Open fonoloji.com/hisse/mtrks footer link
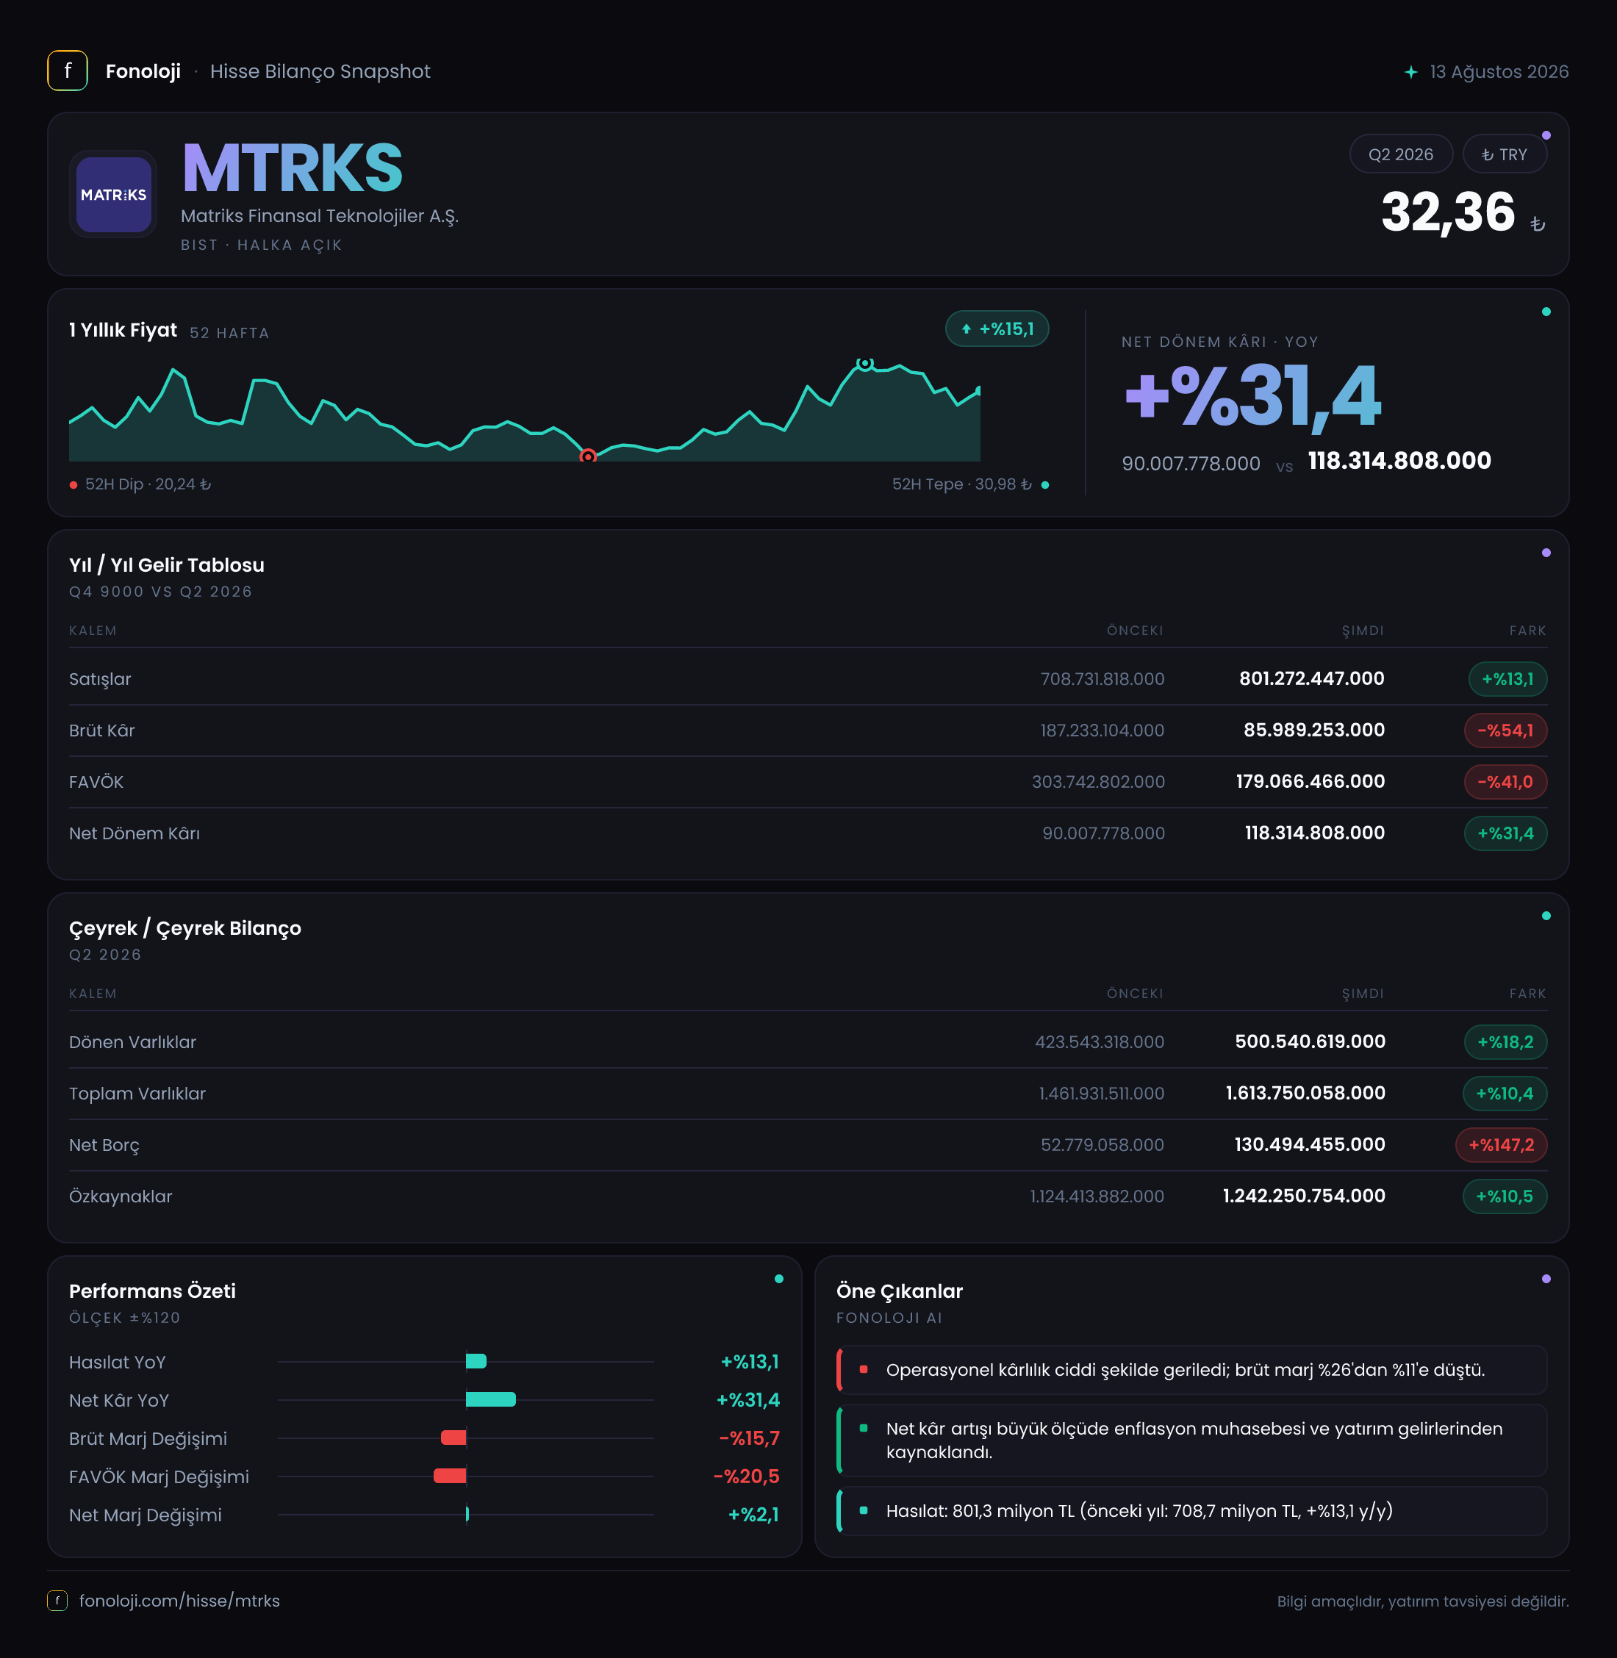Image resolution: width=1617 pixels, height=1658 pixels. [179, 1600]
